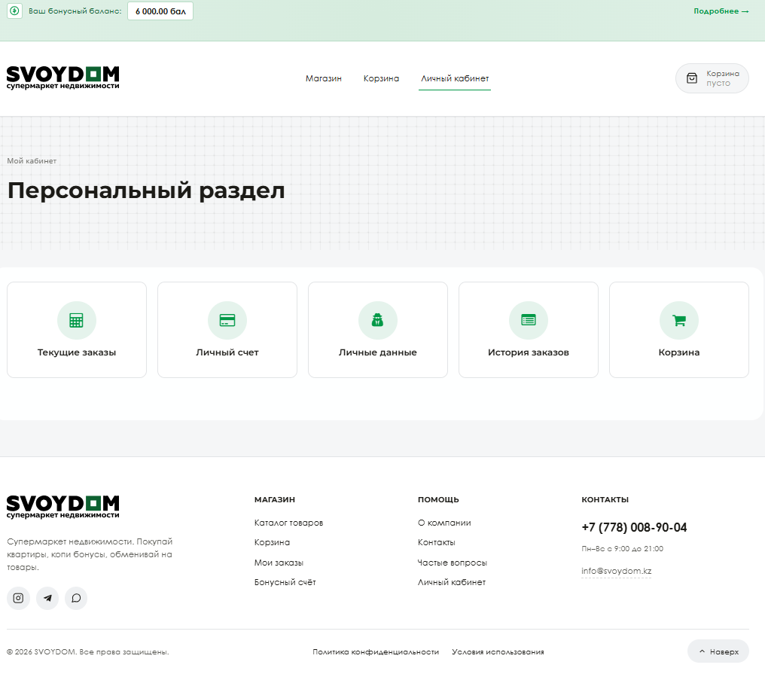Click the green cart icon in Корзина card

click(679, 320)
